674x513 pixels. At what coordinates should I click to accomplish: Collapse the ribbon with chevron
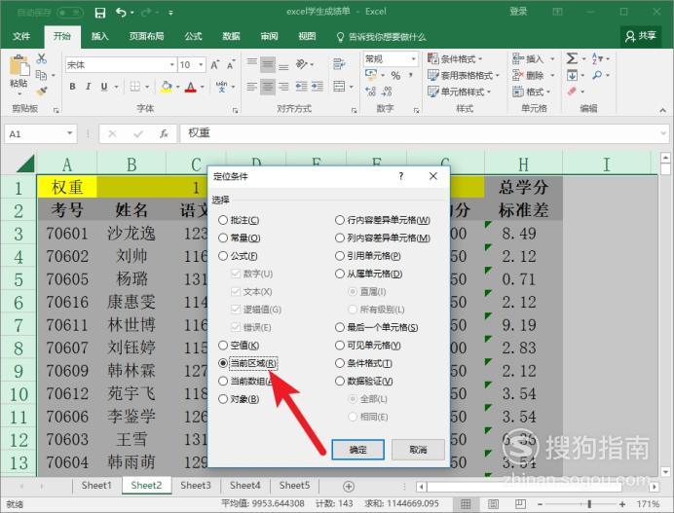click(662, 110)
